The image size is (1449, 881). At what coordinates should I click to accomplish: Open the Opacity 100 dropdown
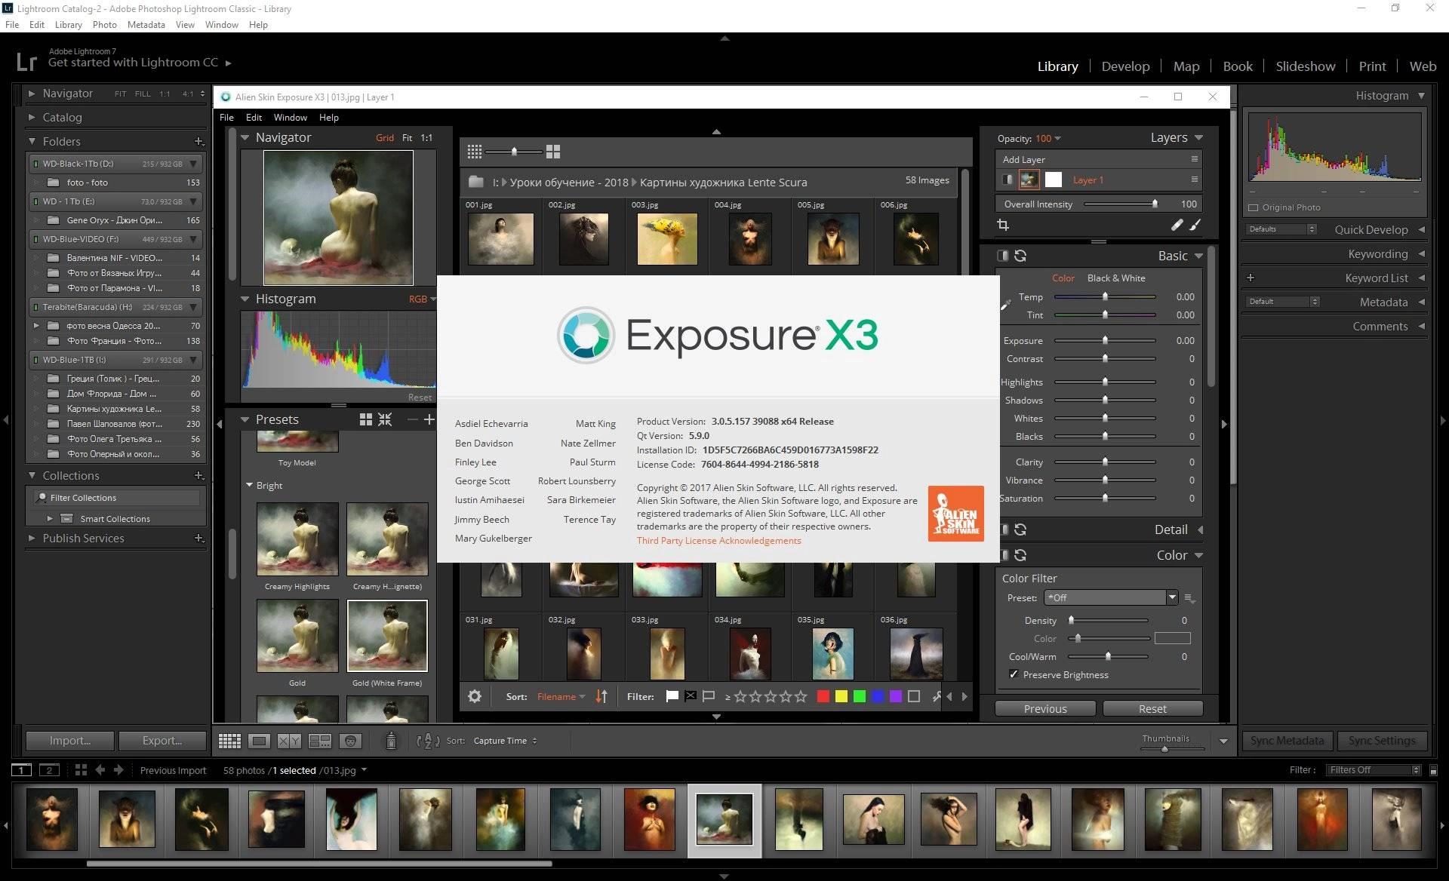tap(1048, 139)
